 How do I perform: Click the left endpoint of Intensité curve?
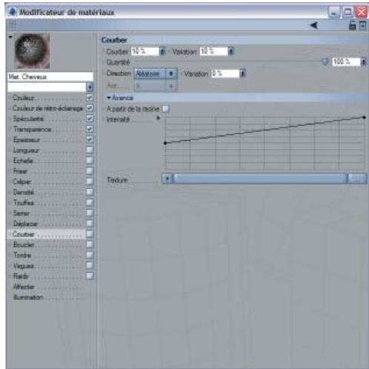pos(165,143)
